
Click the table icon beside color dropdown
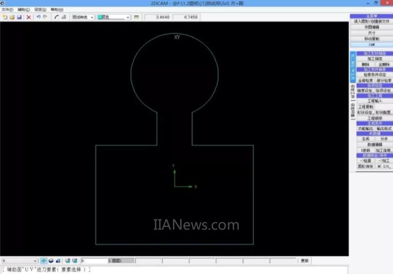pos(136,17)
